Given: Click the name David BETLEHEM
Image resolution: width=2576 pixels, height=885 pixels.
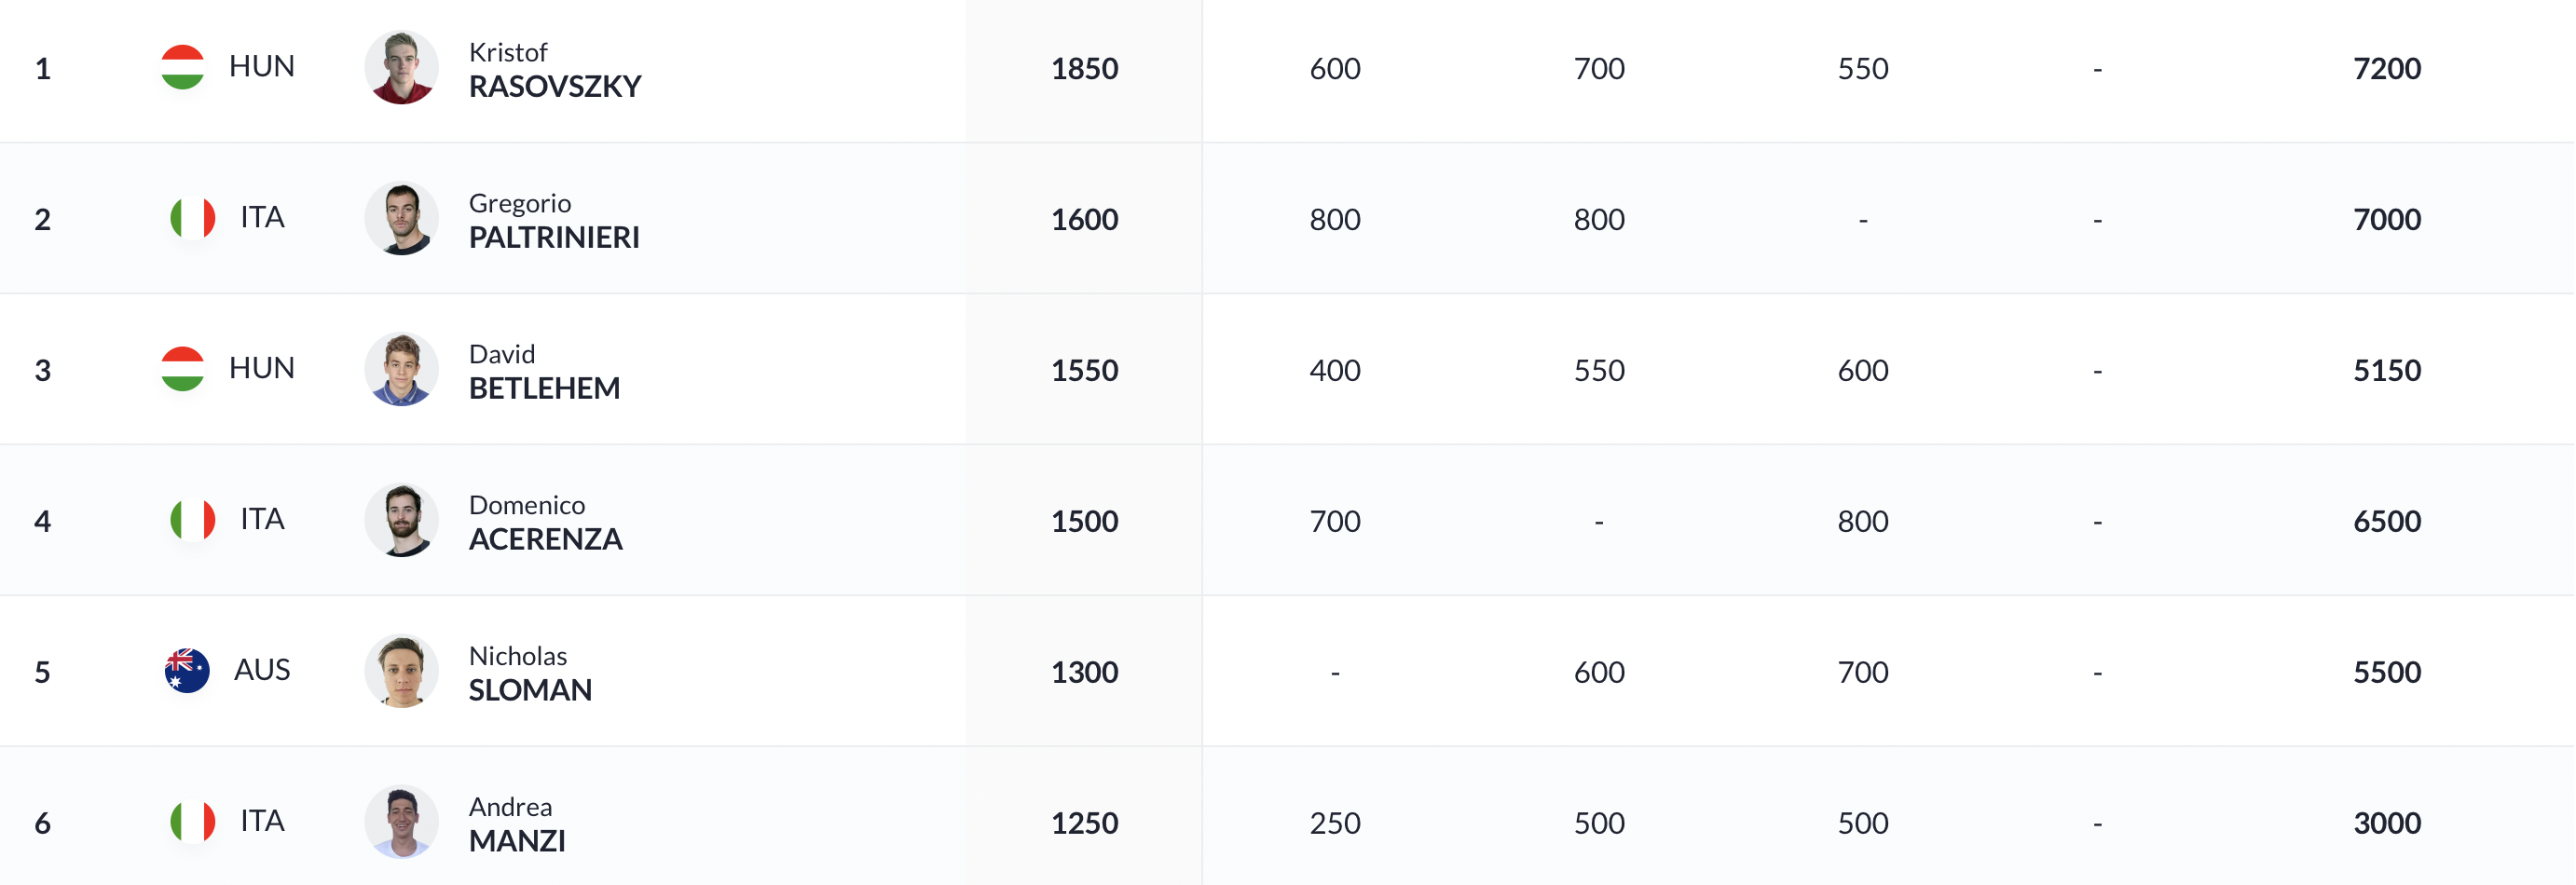Looking at the screenshot, I should click(544, 372).
